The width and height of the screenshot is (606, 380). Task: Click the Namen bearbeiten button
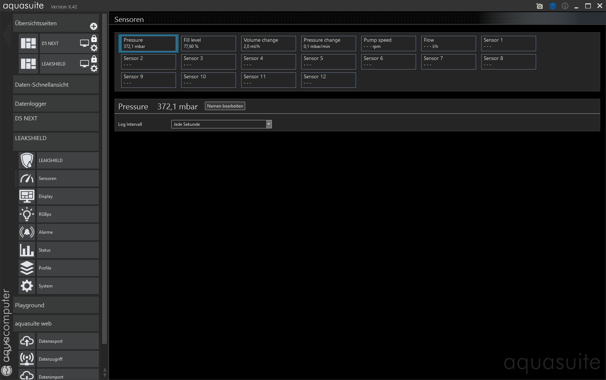tap(225, 106)
